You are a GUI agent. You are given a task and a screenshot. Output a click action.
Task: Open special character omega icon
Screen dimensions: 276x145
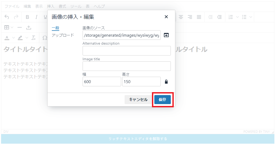pos(45,38)
